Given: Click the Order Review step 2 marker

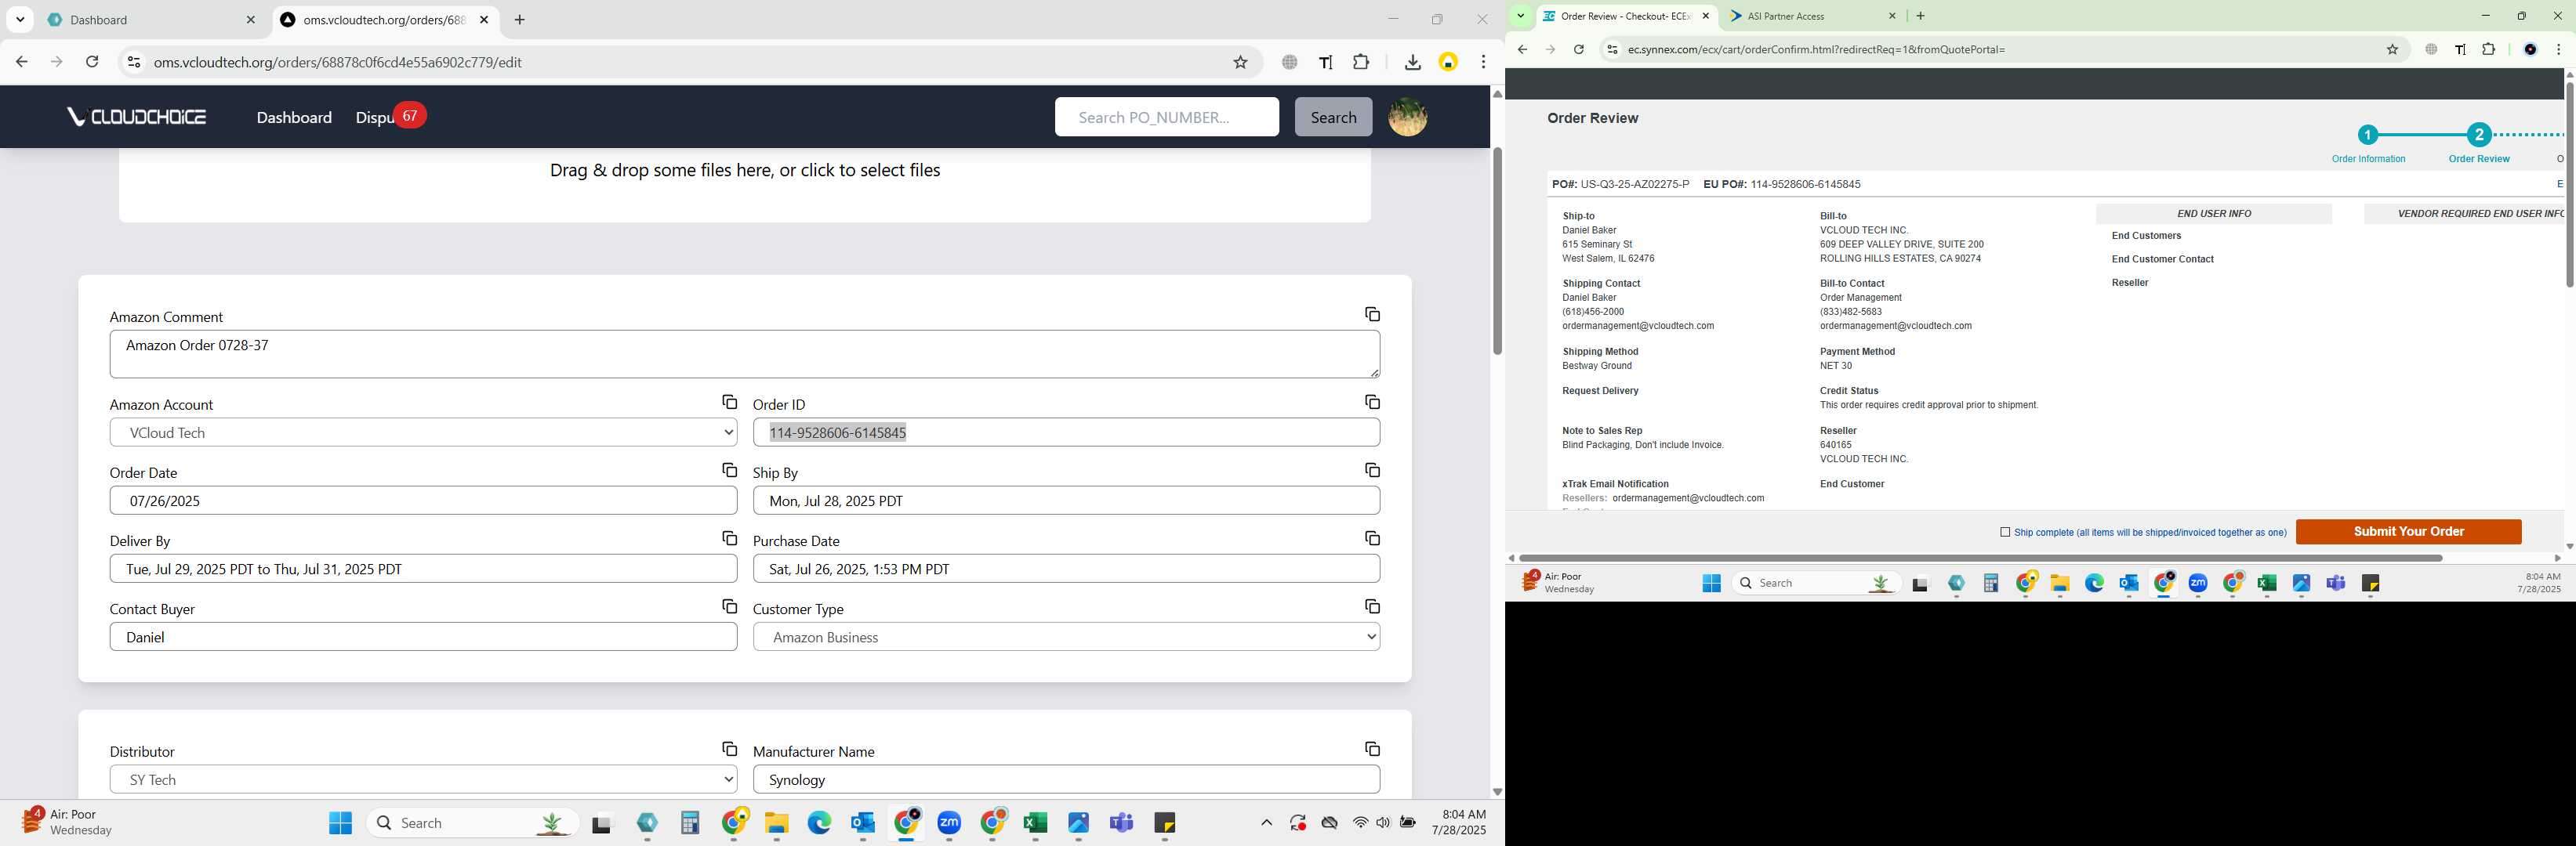Looking at the screenshot, I should coord(2478,135).
